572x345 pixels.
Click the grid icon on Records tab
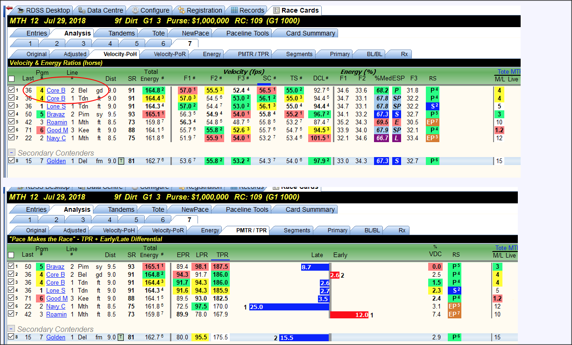click(x=234, y=10)
